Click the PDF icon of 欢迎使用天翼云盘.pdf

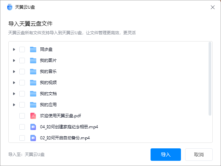[x=33, y=116]
